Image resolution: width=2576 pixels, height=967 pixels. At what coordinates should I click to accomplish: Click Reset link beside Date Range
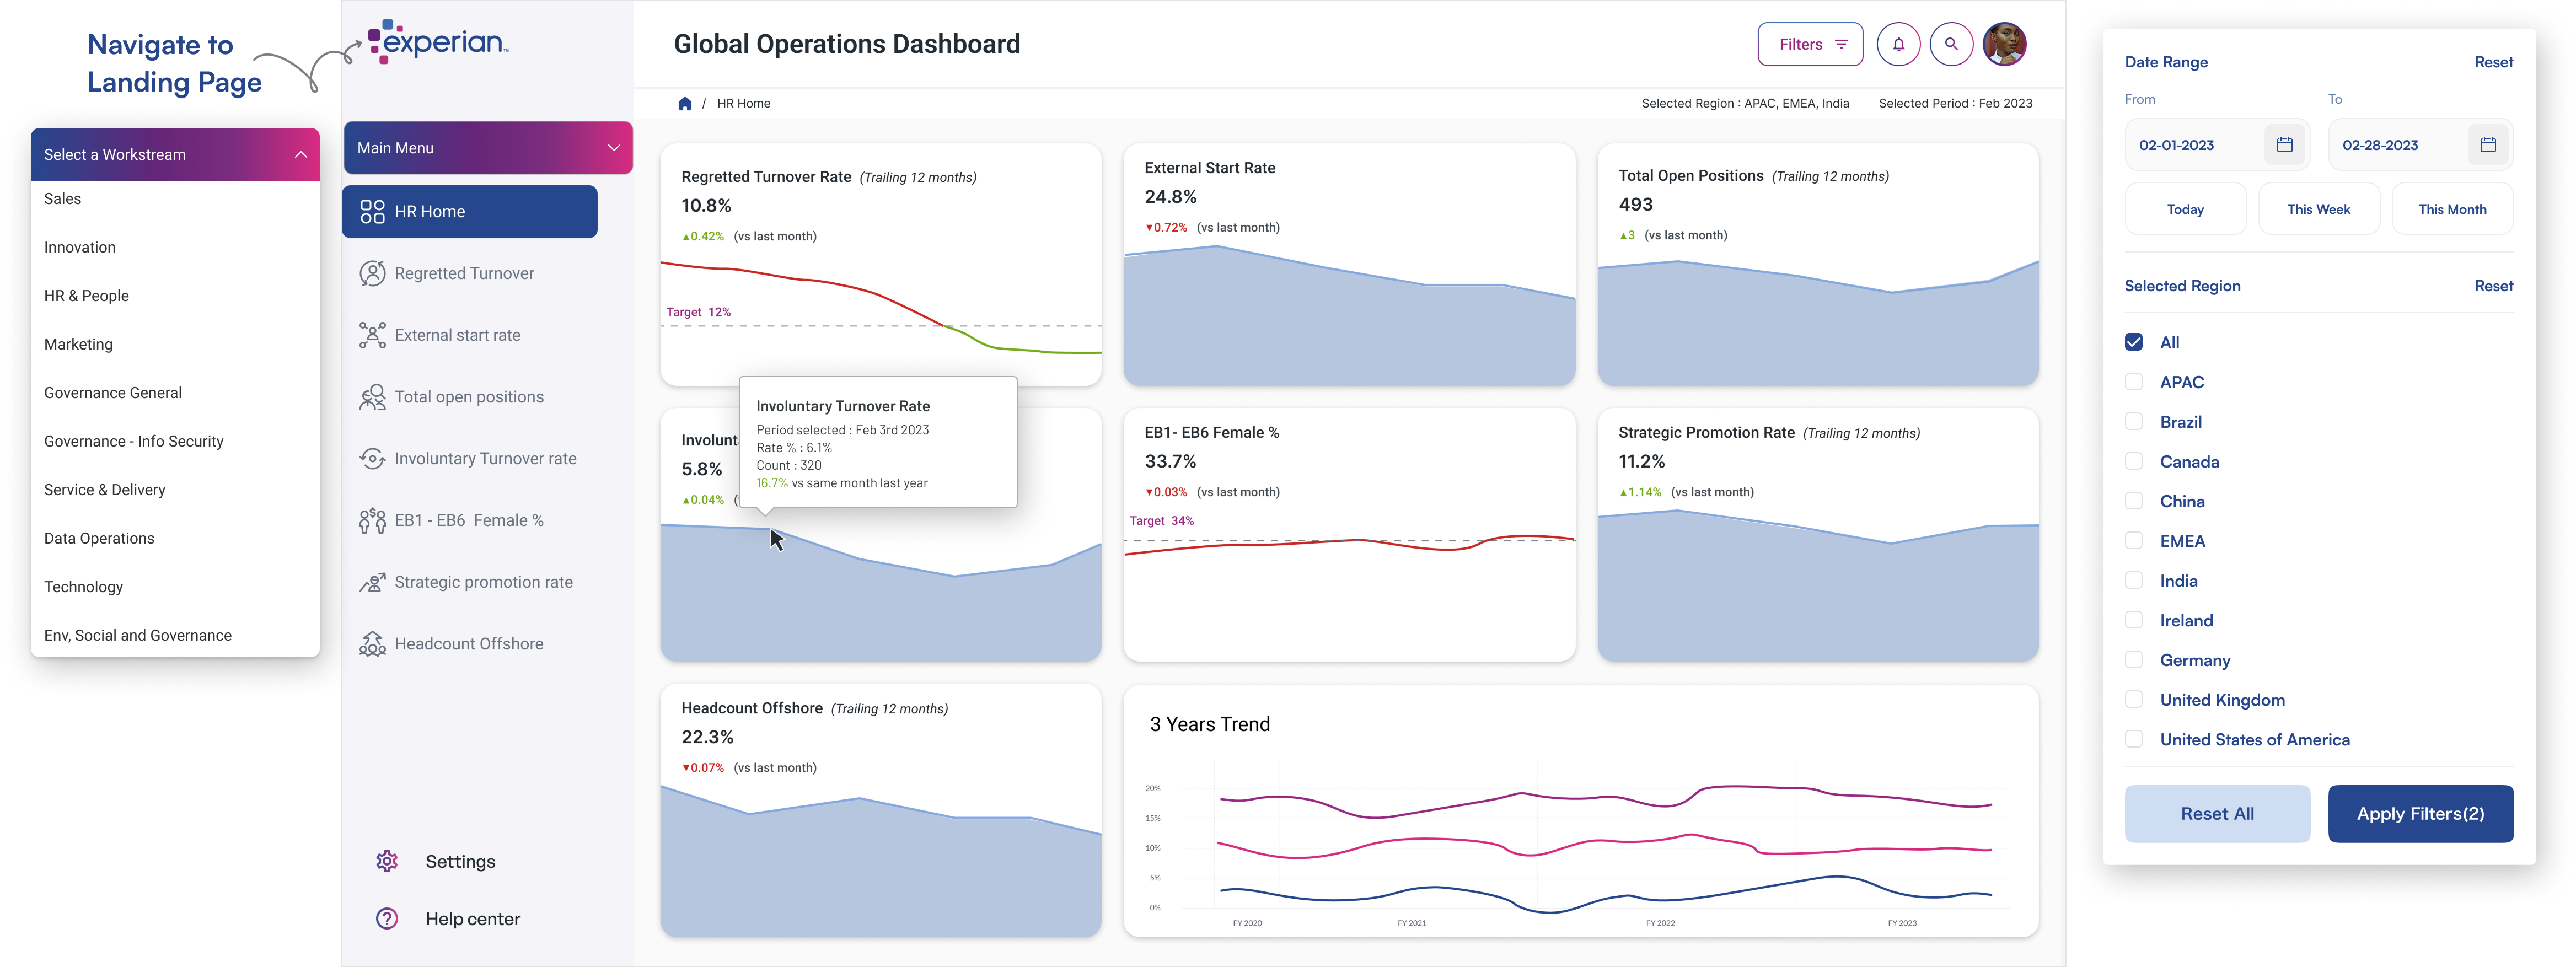[x=2492, y=62]
